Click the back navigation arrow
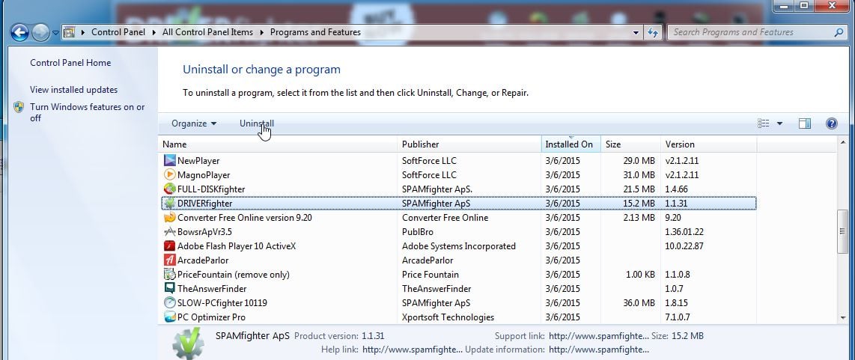855x360 pixels. pos(19,33)
